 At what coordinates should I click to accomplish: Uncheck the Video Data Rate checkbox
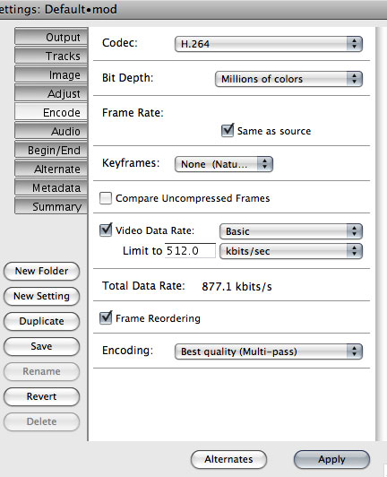click(106, 230)
